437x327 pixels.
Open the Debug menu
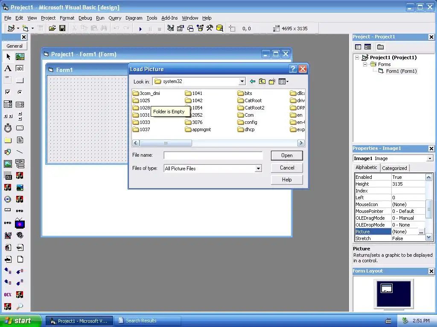[85, 18]
